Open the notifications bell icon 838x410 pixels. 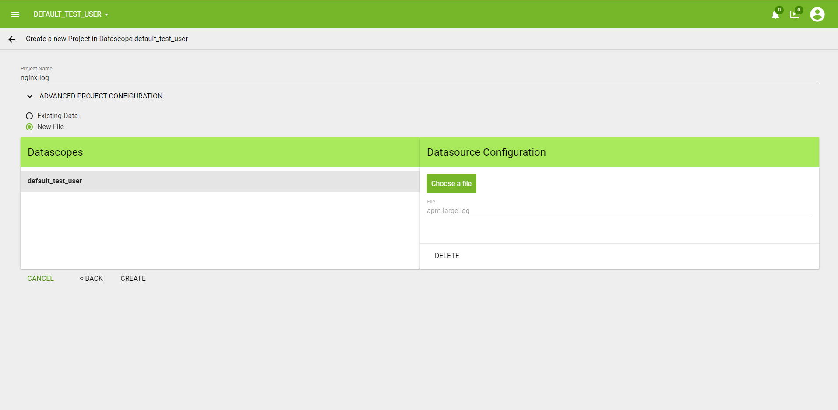coord(775,15)
